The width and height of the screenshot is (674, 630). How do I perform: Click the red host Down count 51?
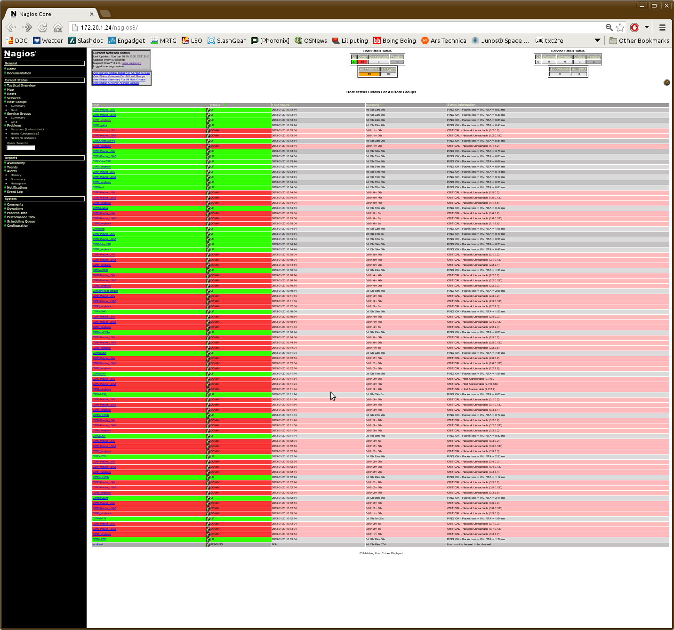[362, 62]
